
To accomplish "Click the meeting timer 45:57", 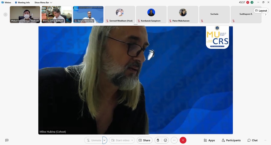I will coord(242,2).
